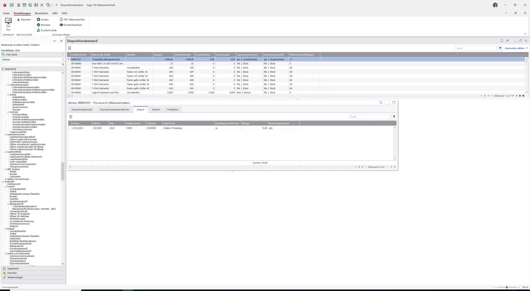Image resolution: width=530 pixels, height=291 pixels.
Task: Open the wrench settings of Dispositionsbestand
Action: coord(507,41)
